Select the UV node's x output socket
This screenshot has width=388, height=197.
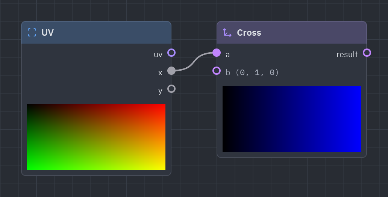(171, 71)
